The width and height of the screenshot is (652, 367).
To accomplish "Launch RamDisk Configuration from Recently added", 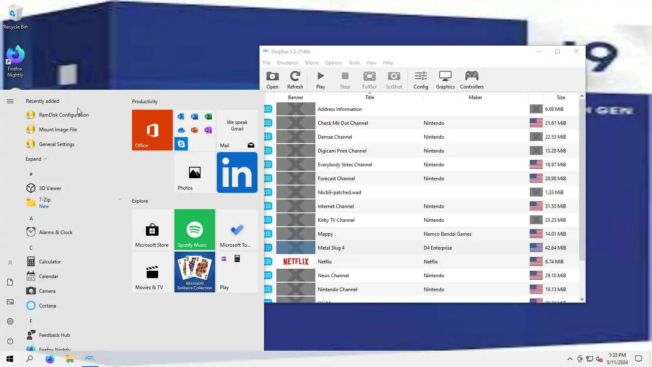I will (73, 115).
